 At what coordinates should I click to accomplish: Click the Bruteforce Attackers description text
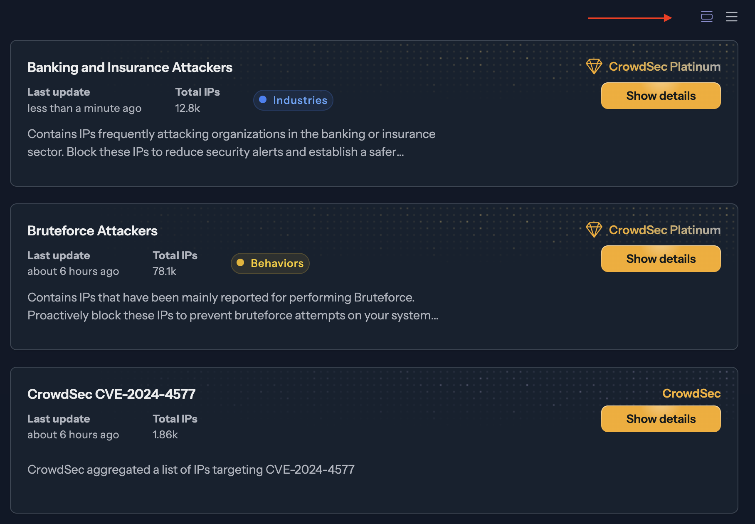pos(233,306)
